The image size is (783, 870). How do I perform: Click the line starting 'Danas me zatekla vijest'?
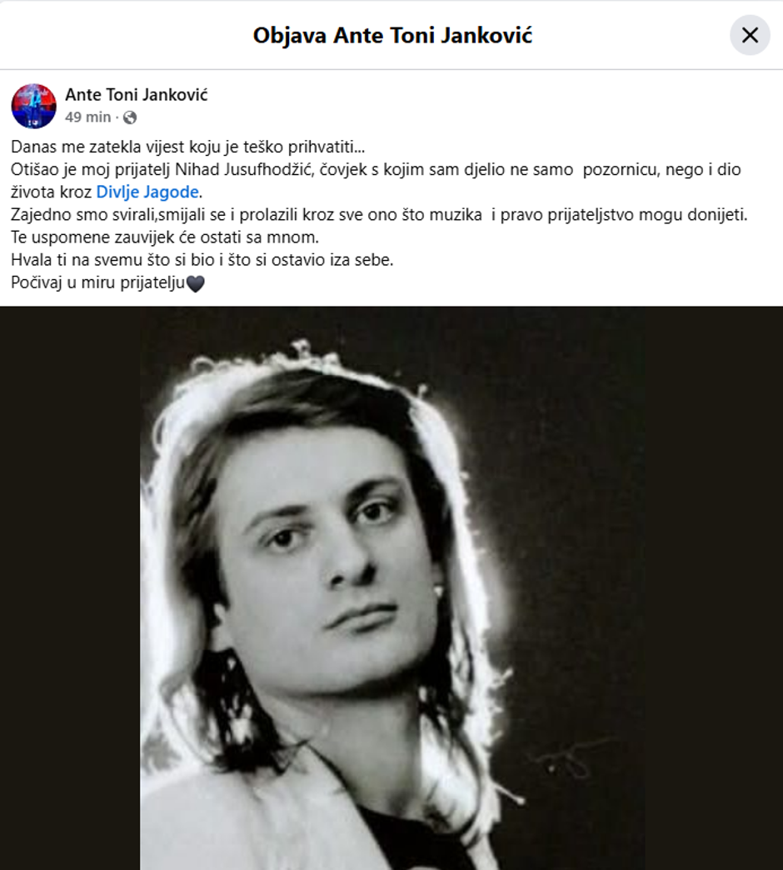click(188, 147)
